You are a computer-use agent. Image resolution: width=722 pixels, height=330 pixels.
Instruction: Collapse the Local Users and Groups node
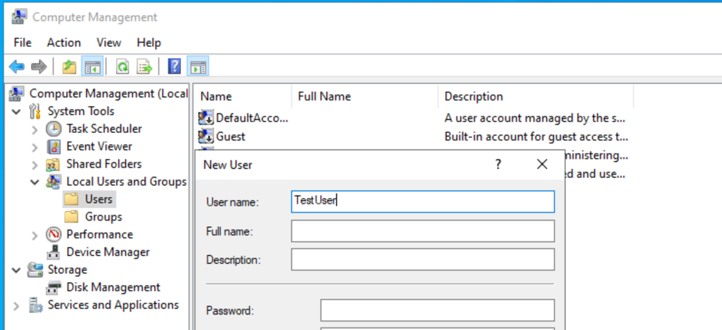pyautogui.click(x=35, y=182)
